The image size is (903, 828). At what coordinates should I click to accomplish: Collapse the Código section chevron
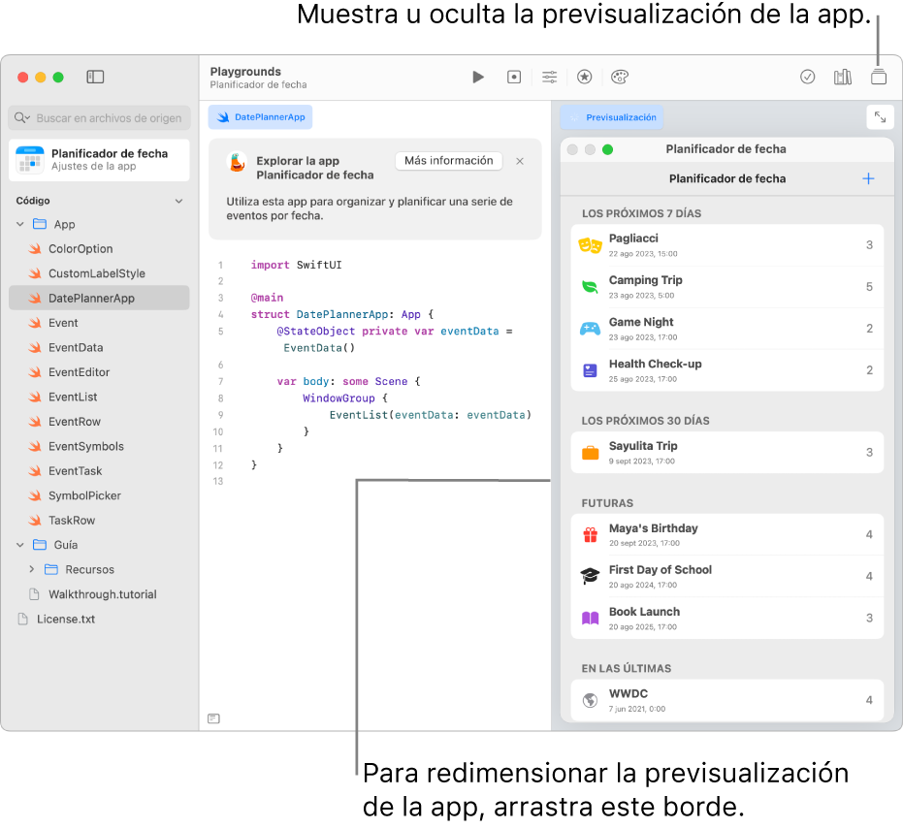click(x=179, y=201)
